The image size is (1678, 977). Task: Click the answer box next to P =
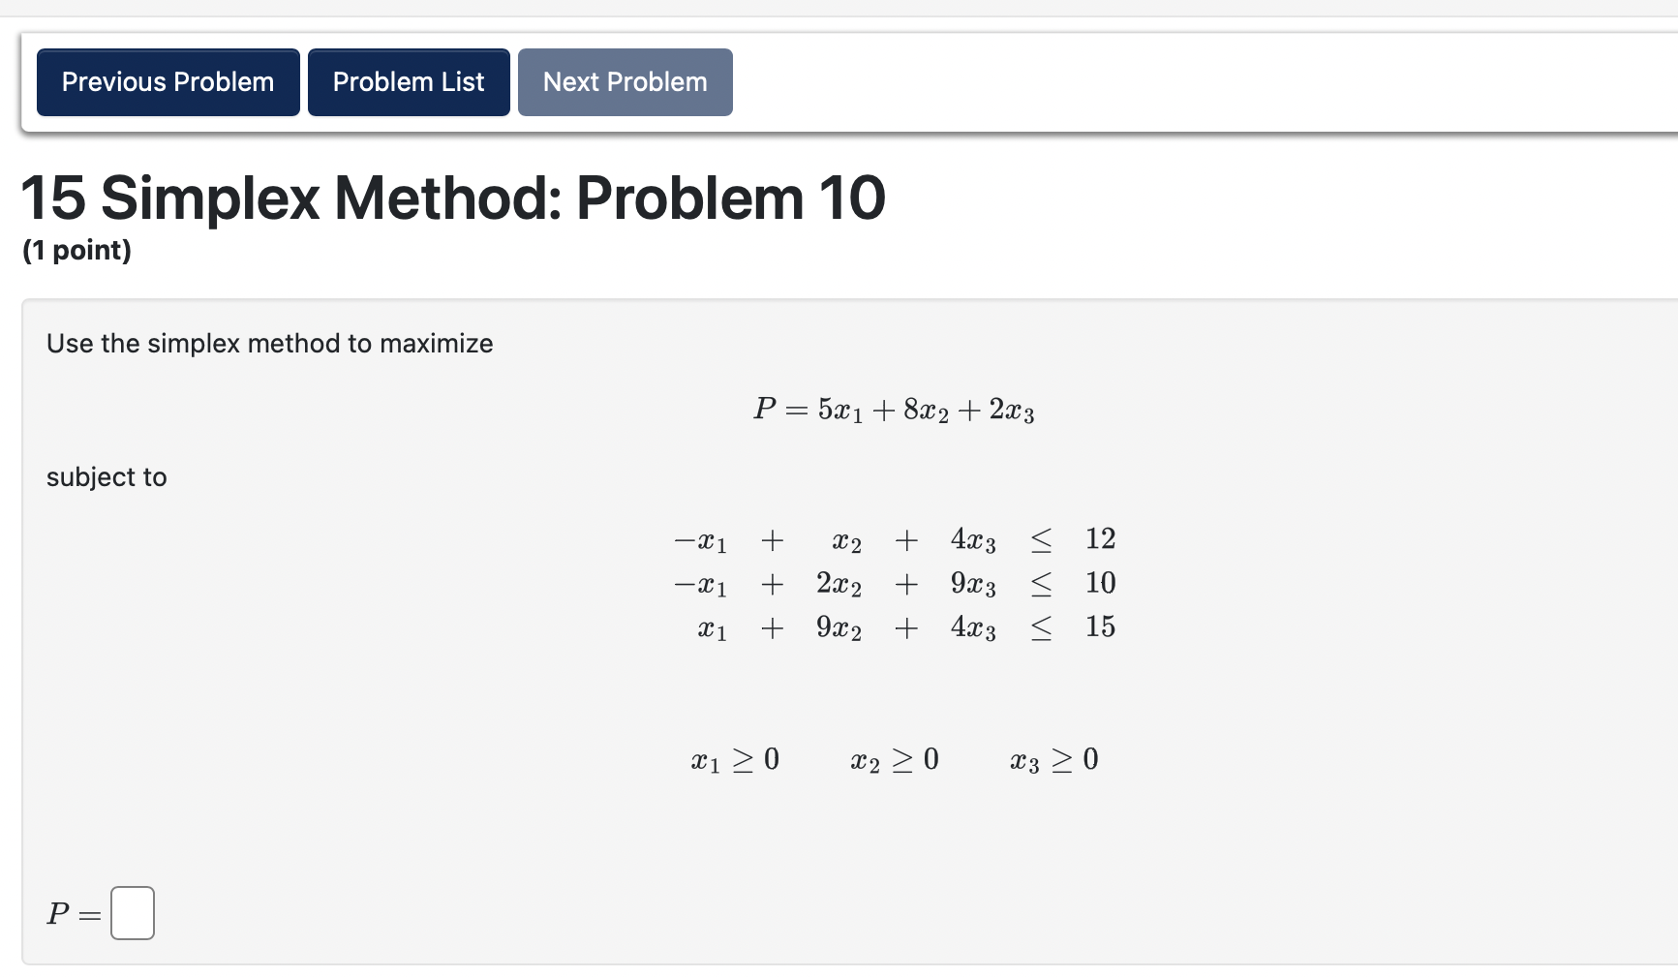click(135, 912)
